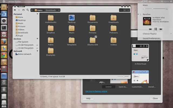
Task: Skip to the next track
Action: pyautogui.click(x=161, y=29)
